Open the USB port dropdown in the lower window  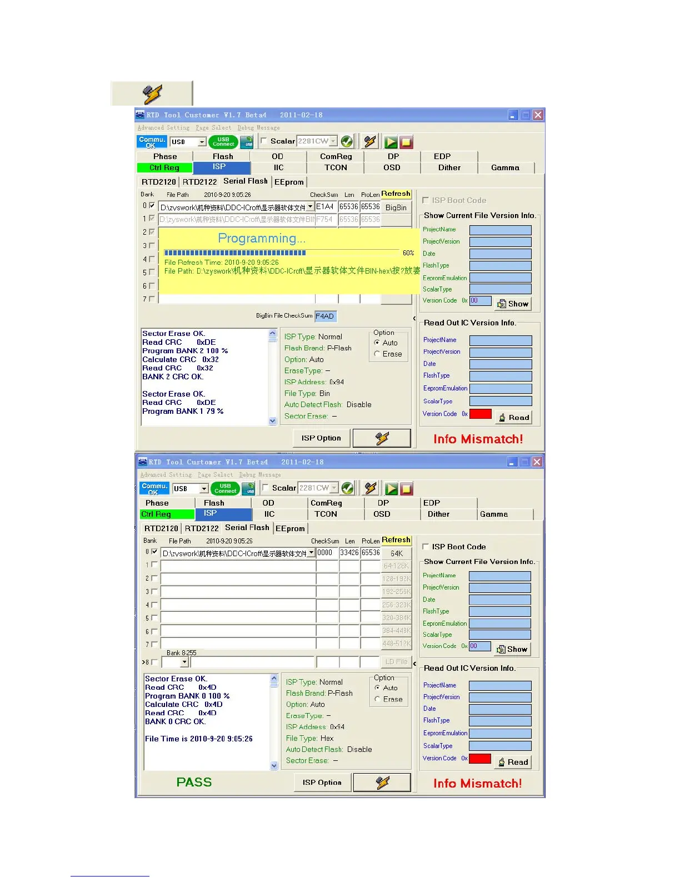pyautogui.click(x=204, y=488)
